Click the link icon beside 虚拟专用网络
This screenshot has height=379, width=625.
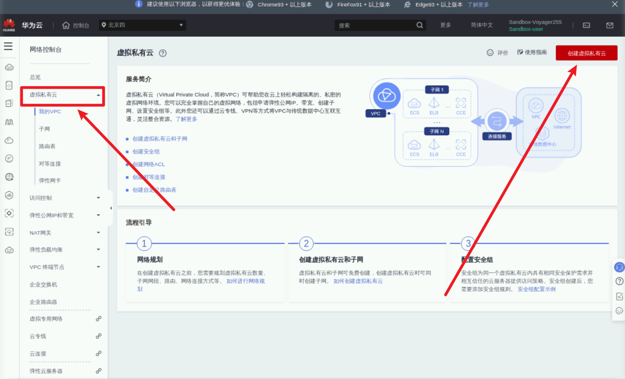point(98,319)
